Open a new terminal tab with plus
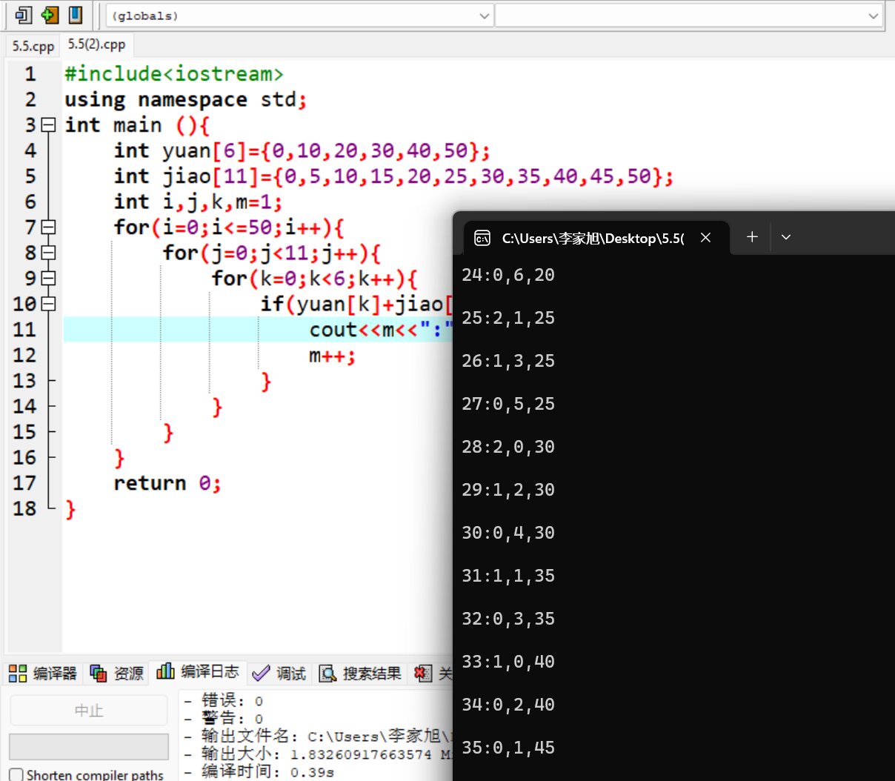This screenshot has height=781, width=895. (752, 236)
